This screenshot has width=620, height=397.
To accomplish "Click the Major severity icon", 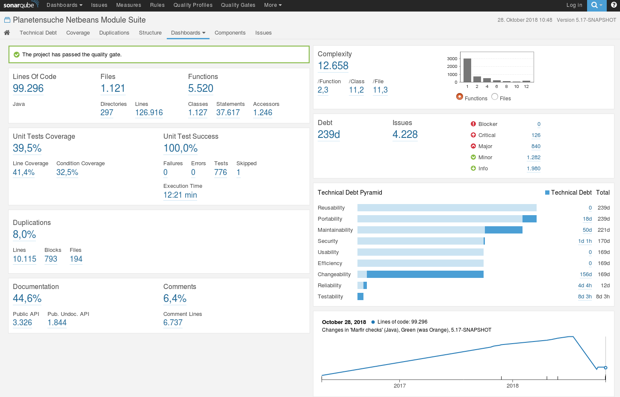I will coord(473,146).
